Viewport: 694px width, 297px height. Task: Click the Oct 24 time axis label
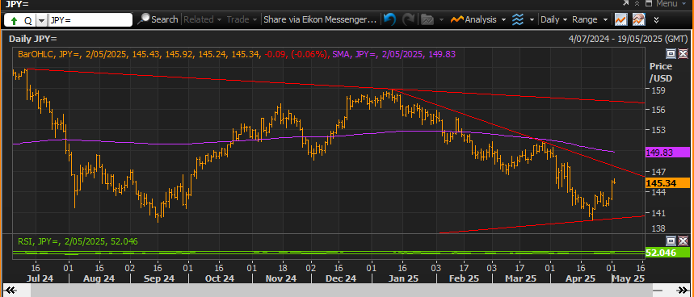[219, 279]
